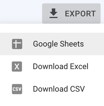Click the EXPORT button
Image resolution: width=104 pixels, height=106 pixels.
71,14
